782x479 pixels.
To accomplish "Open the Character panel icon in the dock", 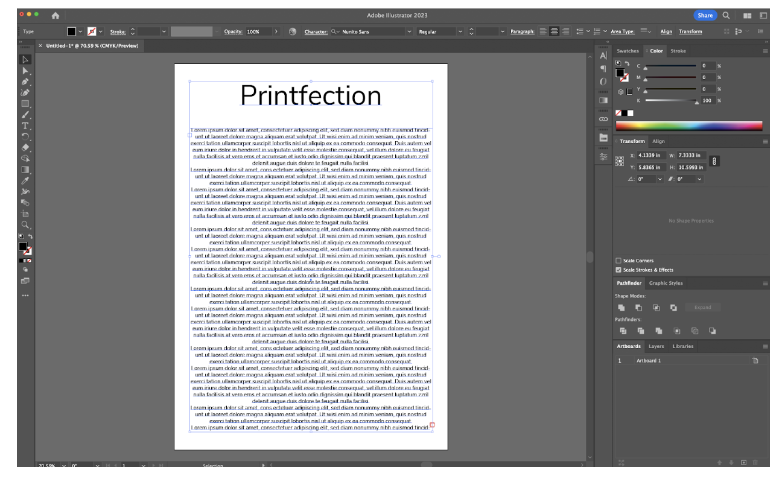I will 603,56.
